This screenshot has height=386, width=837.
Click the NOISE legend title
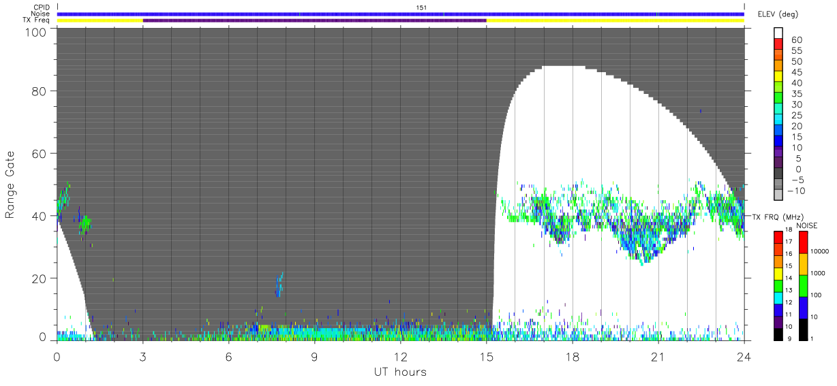point(807,225)
